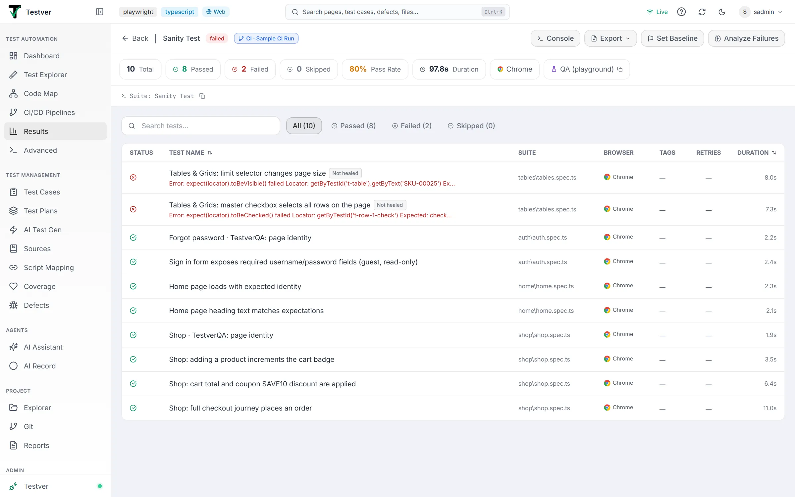This screenshot has height=497, width=795.
Task: Focus the Search tests field
Action: (x=201, y=126)
